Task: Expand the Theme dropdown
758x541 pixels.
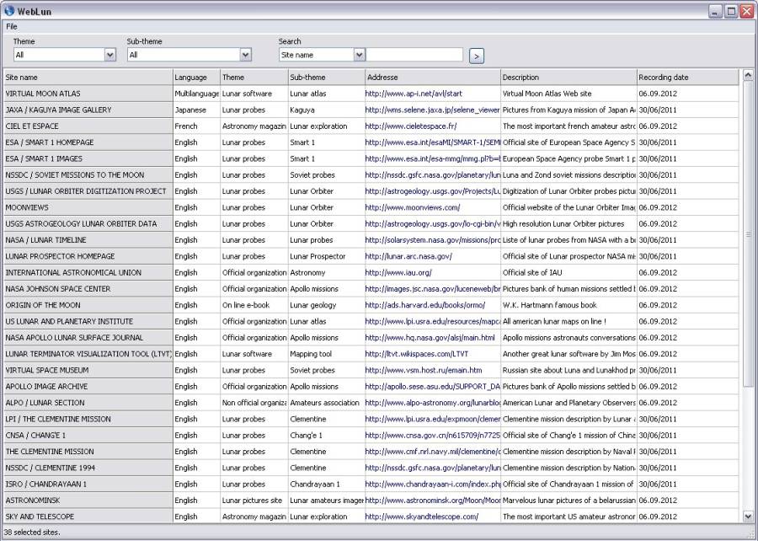Action: tap(110, 55)
